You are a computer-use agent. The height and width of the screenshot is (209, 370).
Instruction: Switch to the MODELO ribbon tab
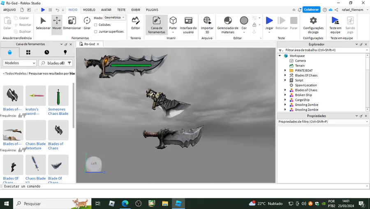click(x=89, y=10)
